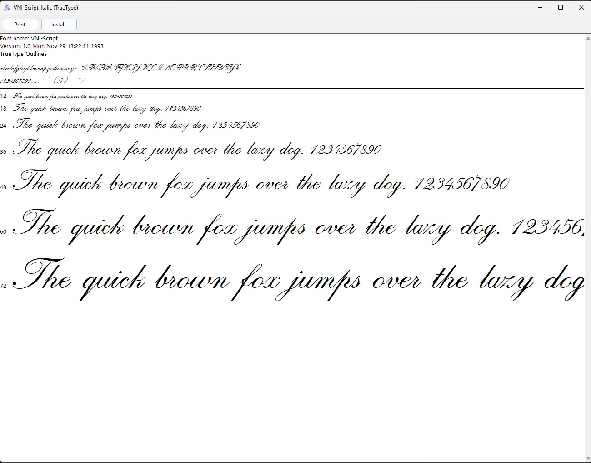
Task: Install the VNI-Script font
Action: coord(59,25)
